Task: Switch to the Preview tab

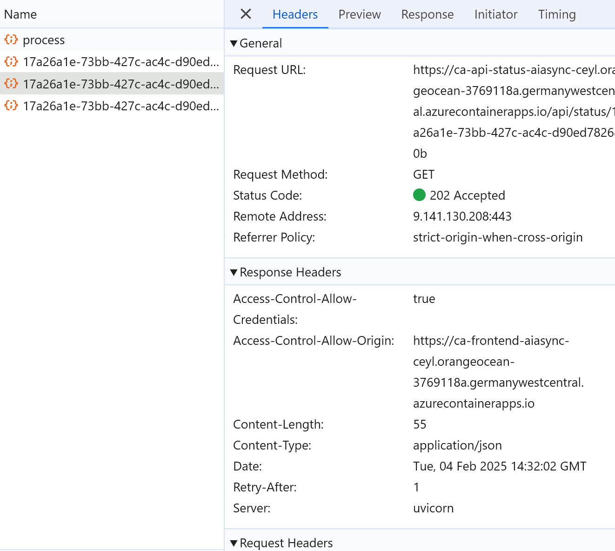Action: click(x=360, y=14)
